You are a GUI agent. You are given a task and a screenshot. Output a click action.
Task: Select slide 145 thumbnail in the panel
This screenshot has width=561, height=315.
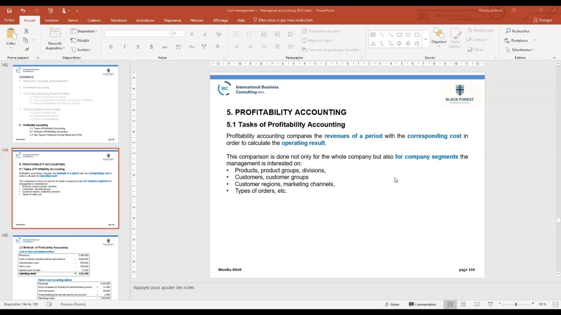coord(65,266)
